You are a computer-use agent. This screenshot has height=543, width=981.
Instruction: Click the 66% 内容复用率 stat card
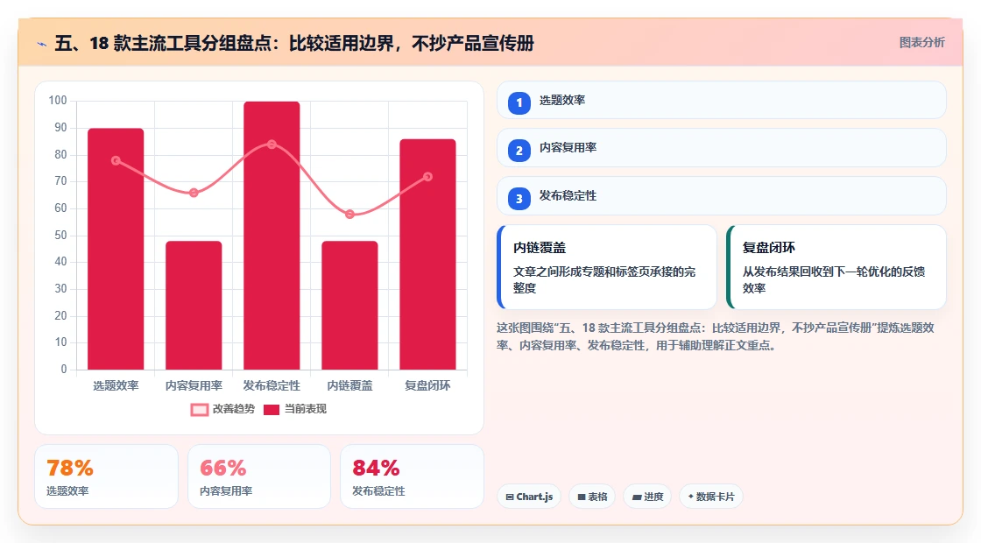(259, 476)
